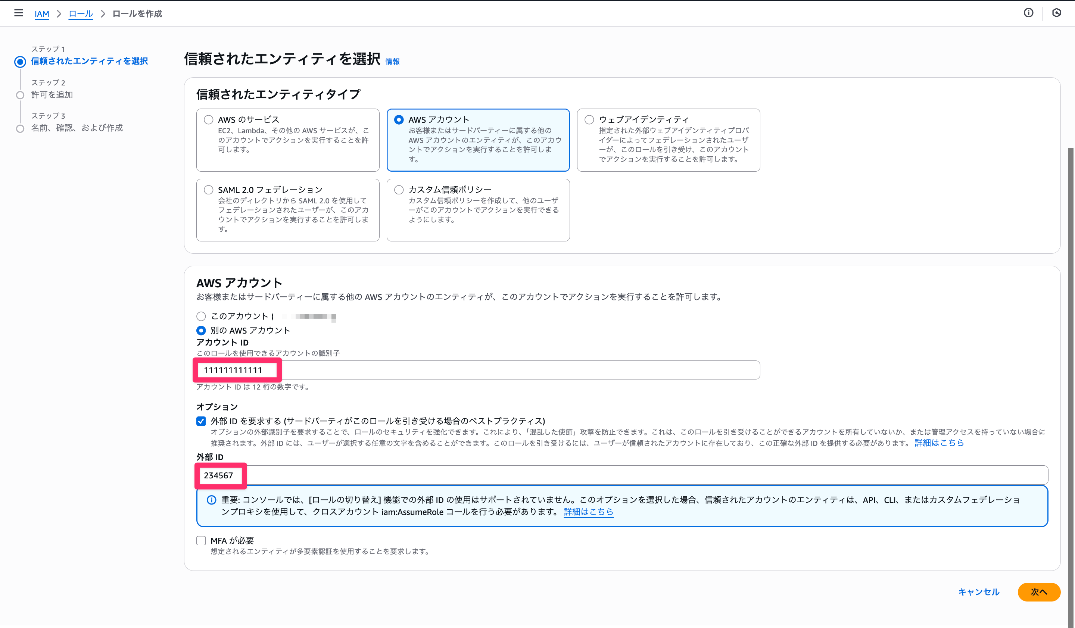The image size is (1075, 628).
Task: Open 詳細はこちら link in blue notice
Action: [588, 512]
